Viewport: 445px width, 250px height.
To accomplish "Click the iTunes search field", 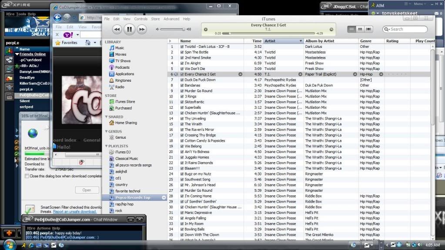I will (405, 29).
